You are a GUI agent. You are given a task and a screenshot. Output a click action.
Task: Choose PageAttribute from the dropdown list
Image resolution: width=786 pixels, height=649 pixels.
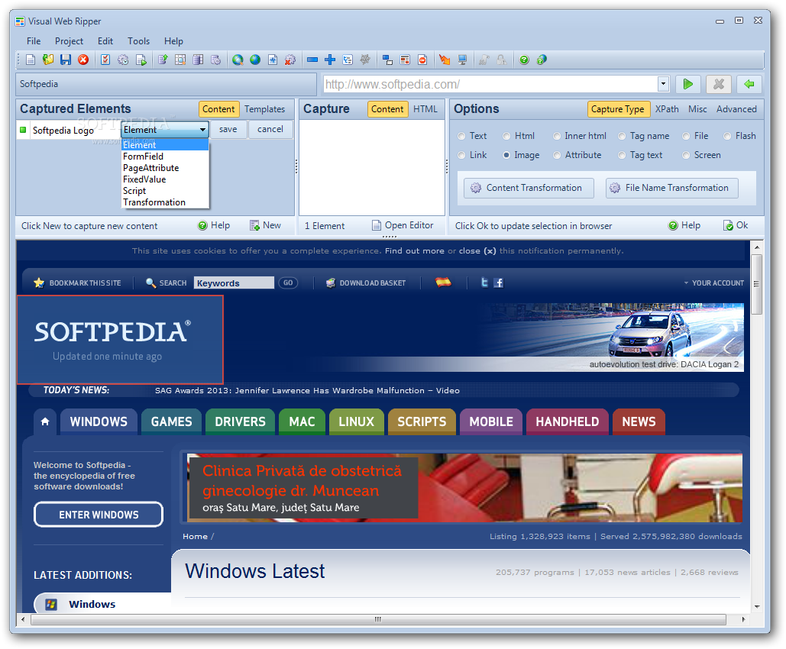pyautogui.click(x=165, y=168)
